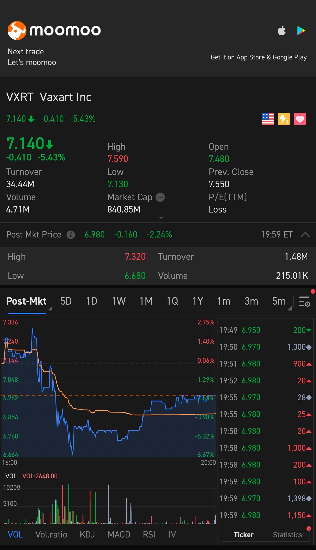
Task: Switch to the 1Y chart tab
Action: 198,301
